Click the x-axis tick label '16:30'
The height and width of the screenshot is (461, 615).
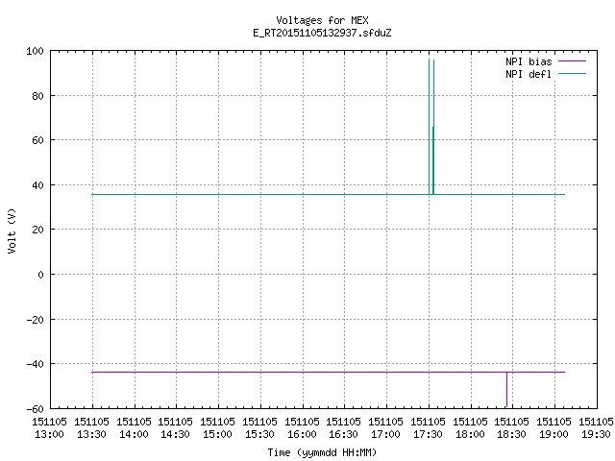pyautogui.click(x=344, y=434)
